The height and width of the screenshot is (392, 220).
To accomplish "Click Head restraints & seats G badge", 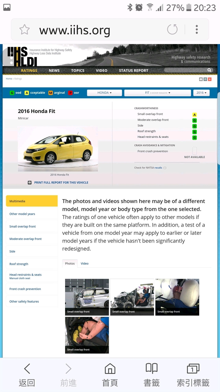I will click(195, 138).
